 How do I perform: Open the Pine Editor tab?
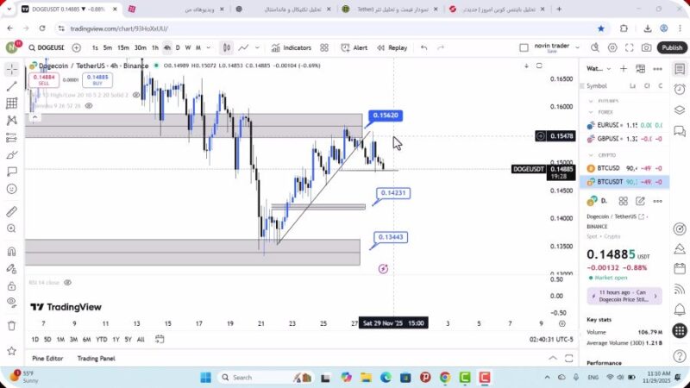point(47,358)
